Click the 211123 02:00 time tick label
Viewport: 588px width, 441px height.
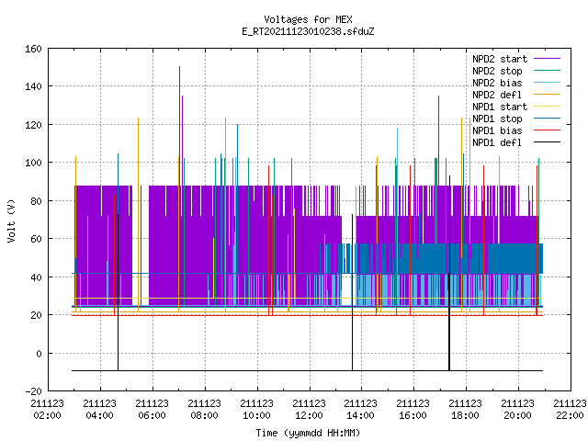[x=48, y=410]
